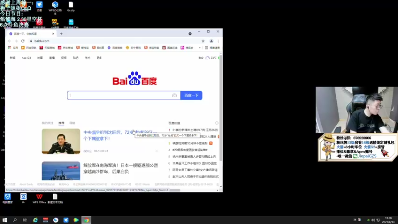The image size is (398, 224).
Task: Click the circular media icon in Chrome title bar
Action: 190,34
